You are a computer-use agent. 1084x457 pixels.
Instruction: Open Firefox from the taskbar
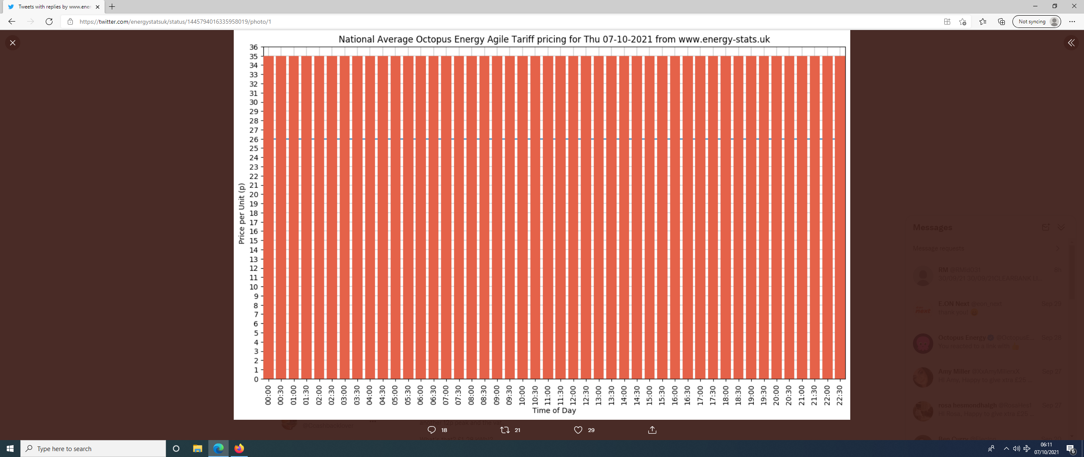(239, 449)
